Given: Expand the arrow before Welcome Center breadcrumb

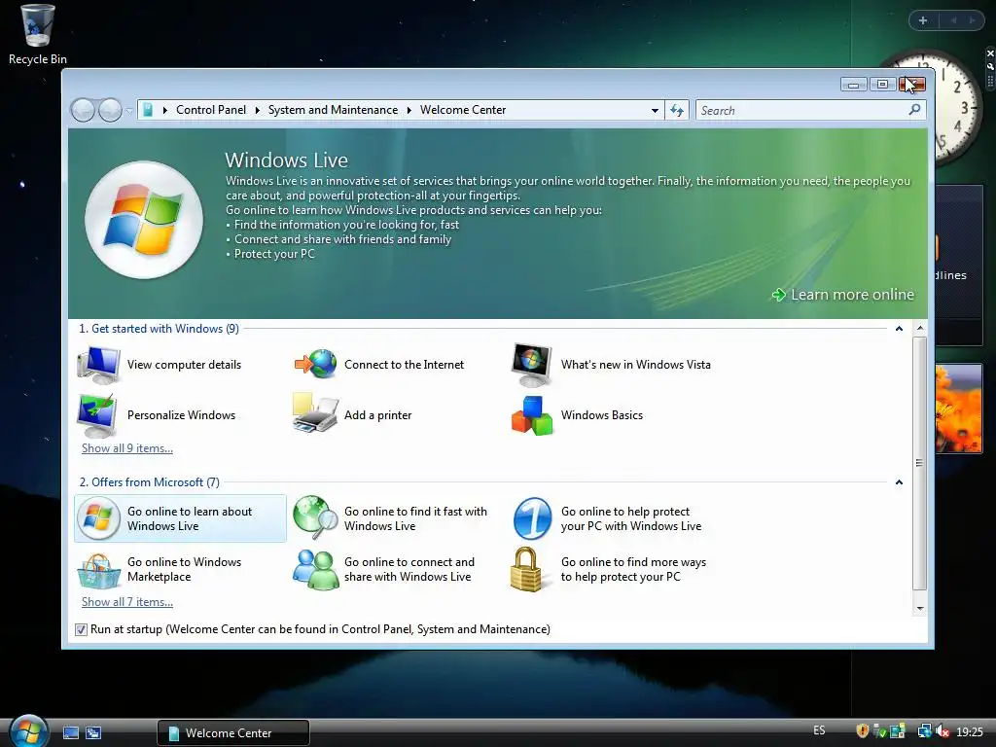Looking at the screenshot, I should coord(409,110).
